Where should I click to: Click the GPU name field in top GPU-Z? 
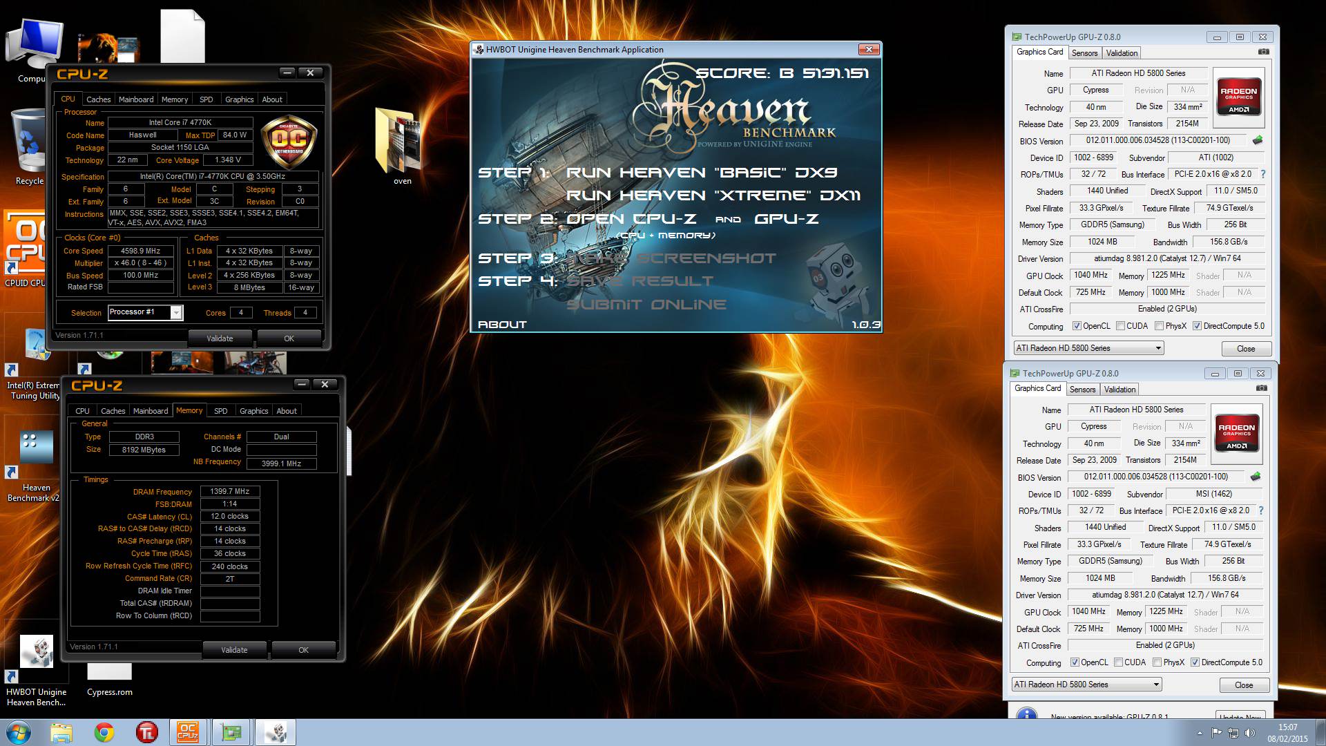pos(1138,73)
